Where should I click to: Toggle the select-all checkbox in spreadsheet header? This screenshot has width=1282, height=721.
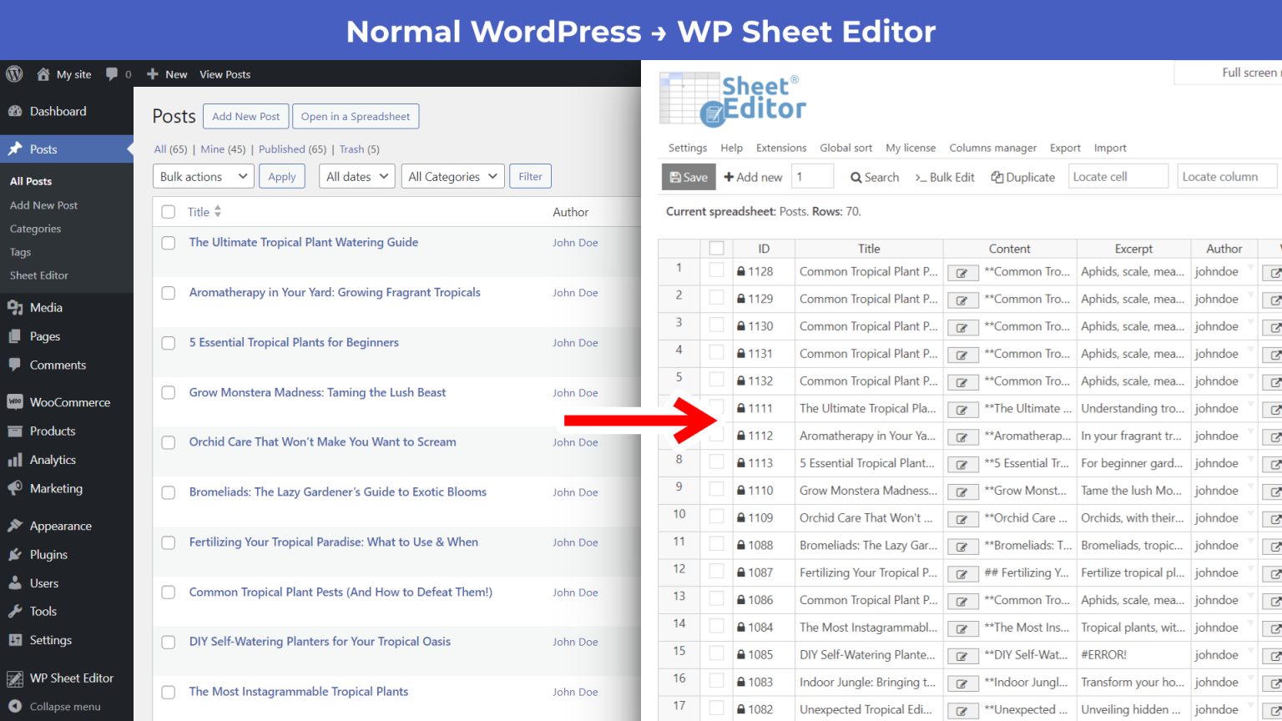click(716, 248)
